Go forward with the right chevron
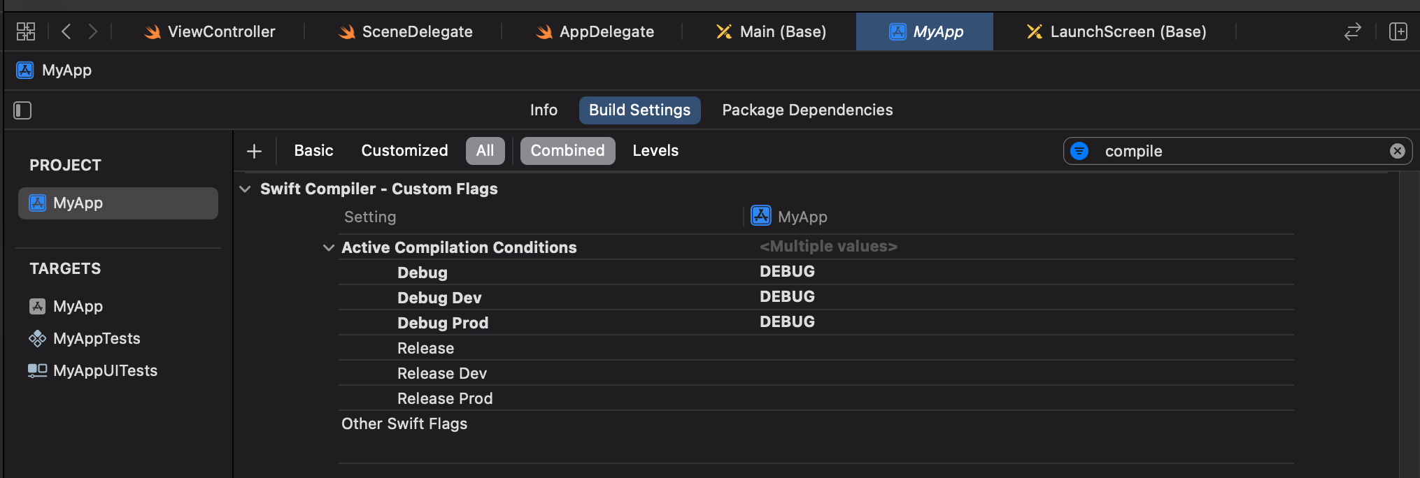The height and width of the screenshot is (478, 1420). (x=92, y=31)
